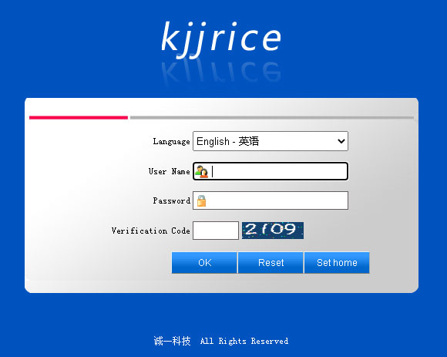Image resolution: width=447 pixels, height=357 pixels.
Task: Open the Language dropdown arrow
Action: pos(341,141)
